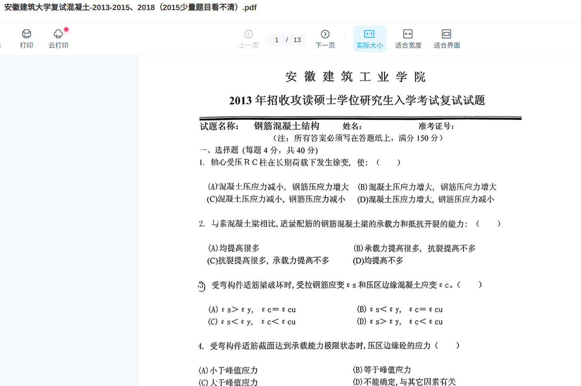The image size is (581, 386).
Task: Click the 2013 exam title line
Action: [x=357, y=100]
